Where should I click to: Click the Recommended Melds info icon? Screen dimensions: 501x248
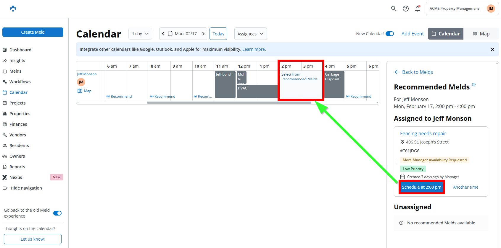pyautogui.click(x=474, y=85)
